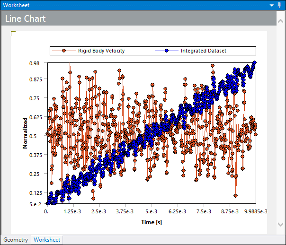This screenshot has height=245, width=286.
Task: Click the 3.75e-3 x-axis value
Action: pos(125,211)
